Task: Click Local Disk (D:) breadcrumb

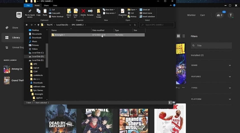Action: pos(62,25)
